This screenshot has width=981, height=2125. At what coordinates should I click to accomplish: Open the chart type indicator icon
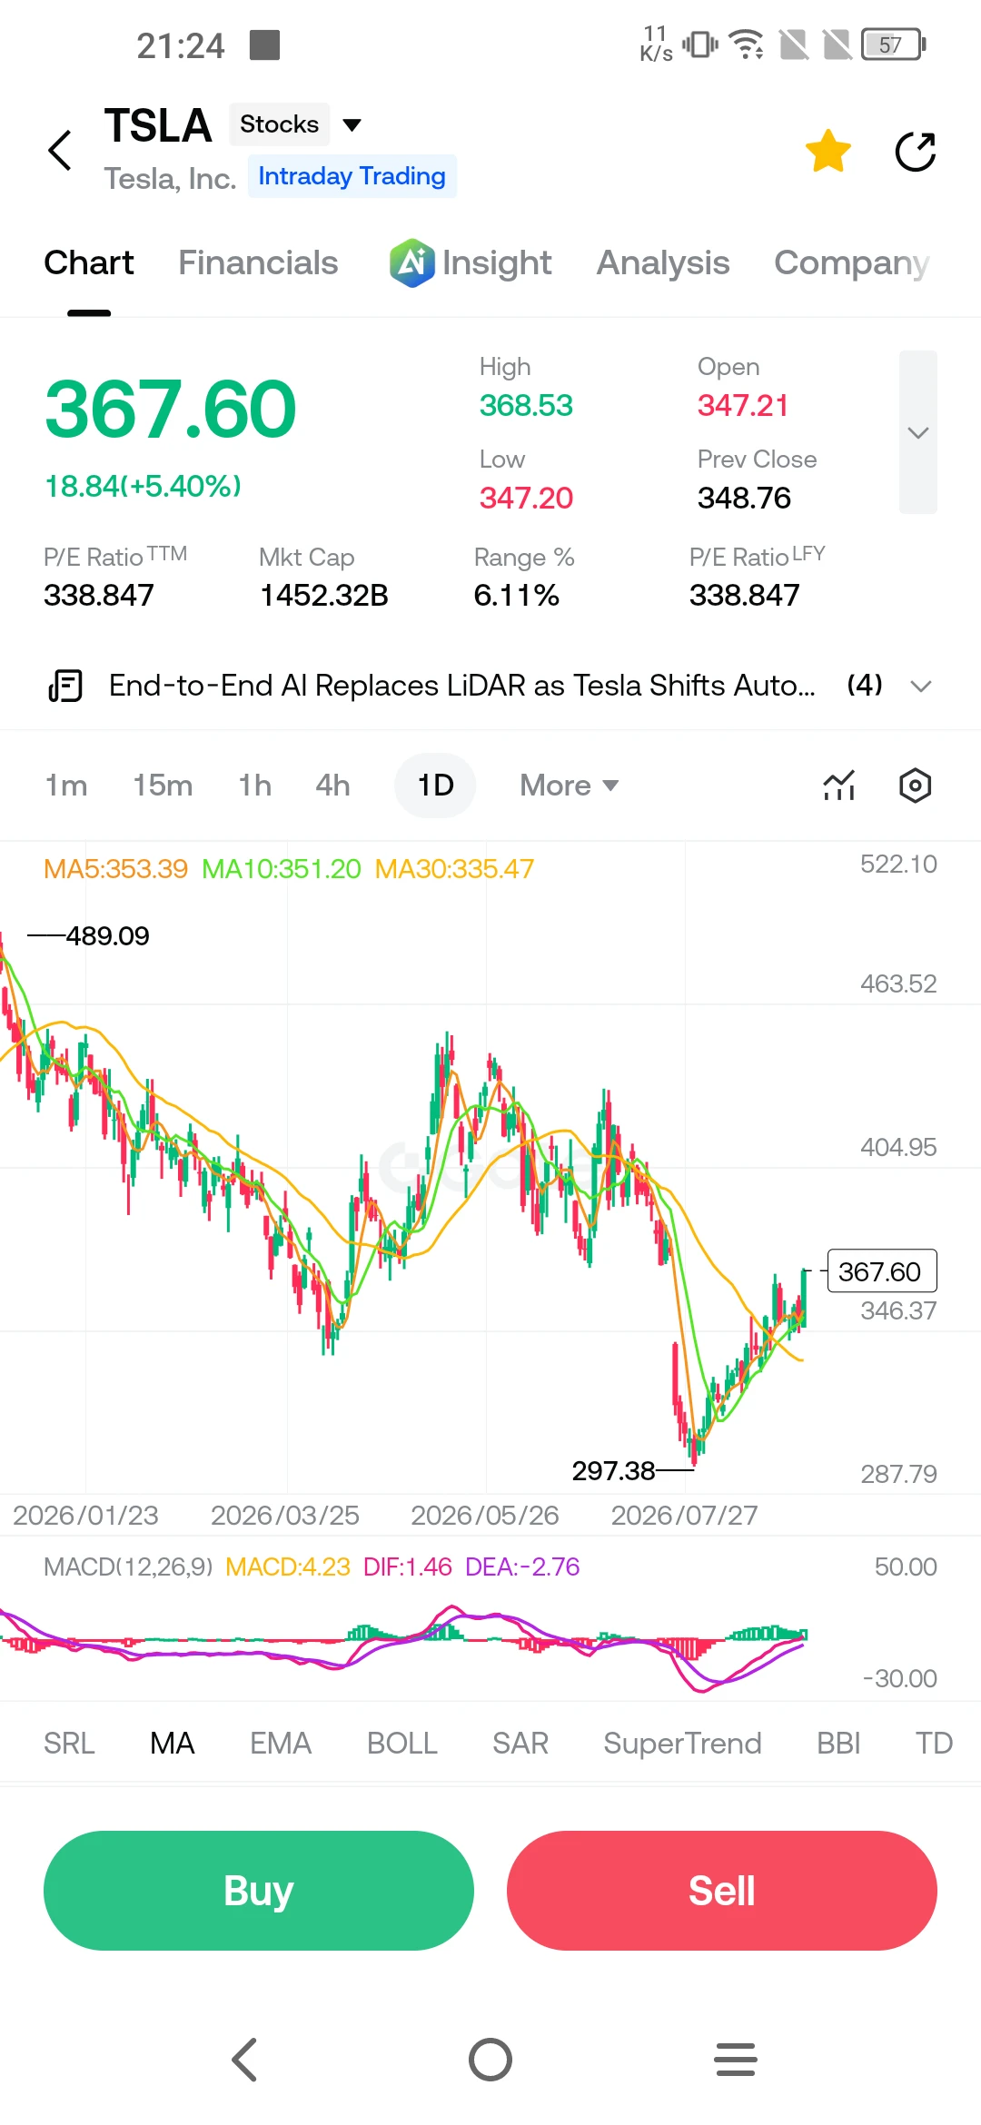point(838,786)
